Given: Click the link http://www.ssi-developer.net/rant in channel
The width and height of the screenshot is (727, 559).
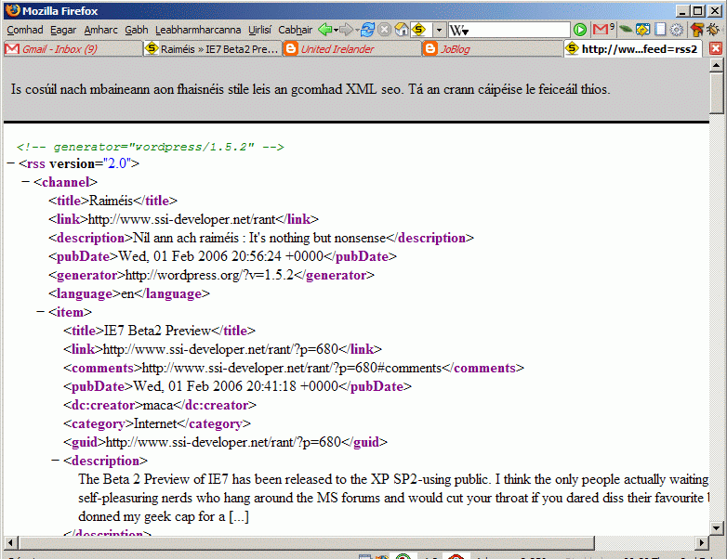Looking at the screenshot, I should click(182, 219).
